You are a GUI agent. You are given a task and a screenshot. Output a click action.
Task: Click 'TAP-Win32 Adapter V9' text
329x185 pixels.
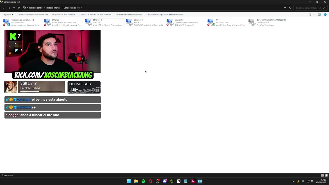(185, 25)
